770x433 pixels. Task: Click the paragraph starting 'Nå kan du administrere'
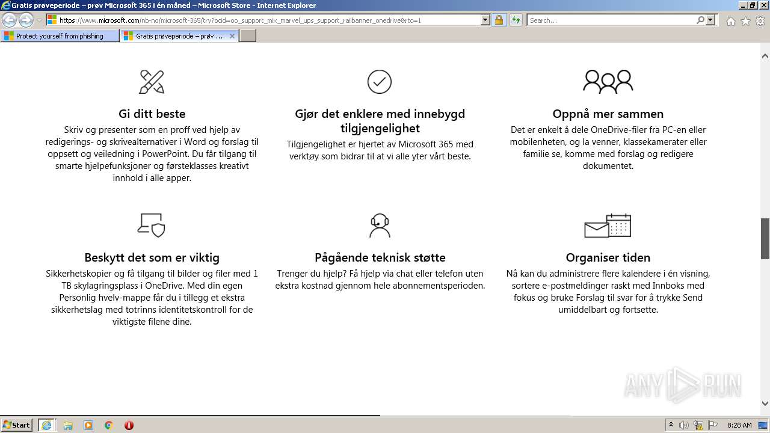pos(608,292)
